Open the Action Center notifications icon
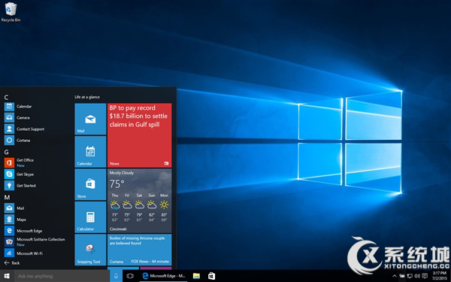The width and height of the screenshot is (451, 282). 425,276
